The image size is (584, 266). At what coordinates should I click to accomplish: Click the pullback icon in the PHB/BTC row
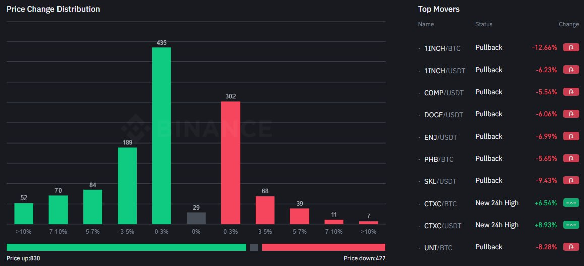click(x=571, y=158)
